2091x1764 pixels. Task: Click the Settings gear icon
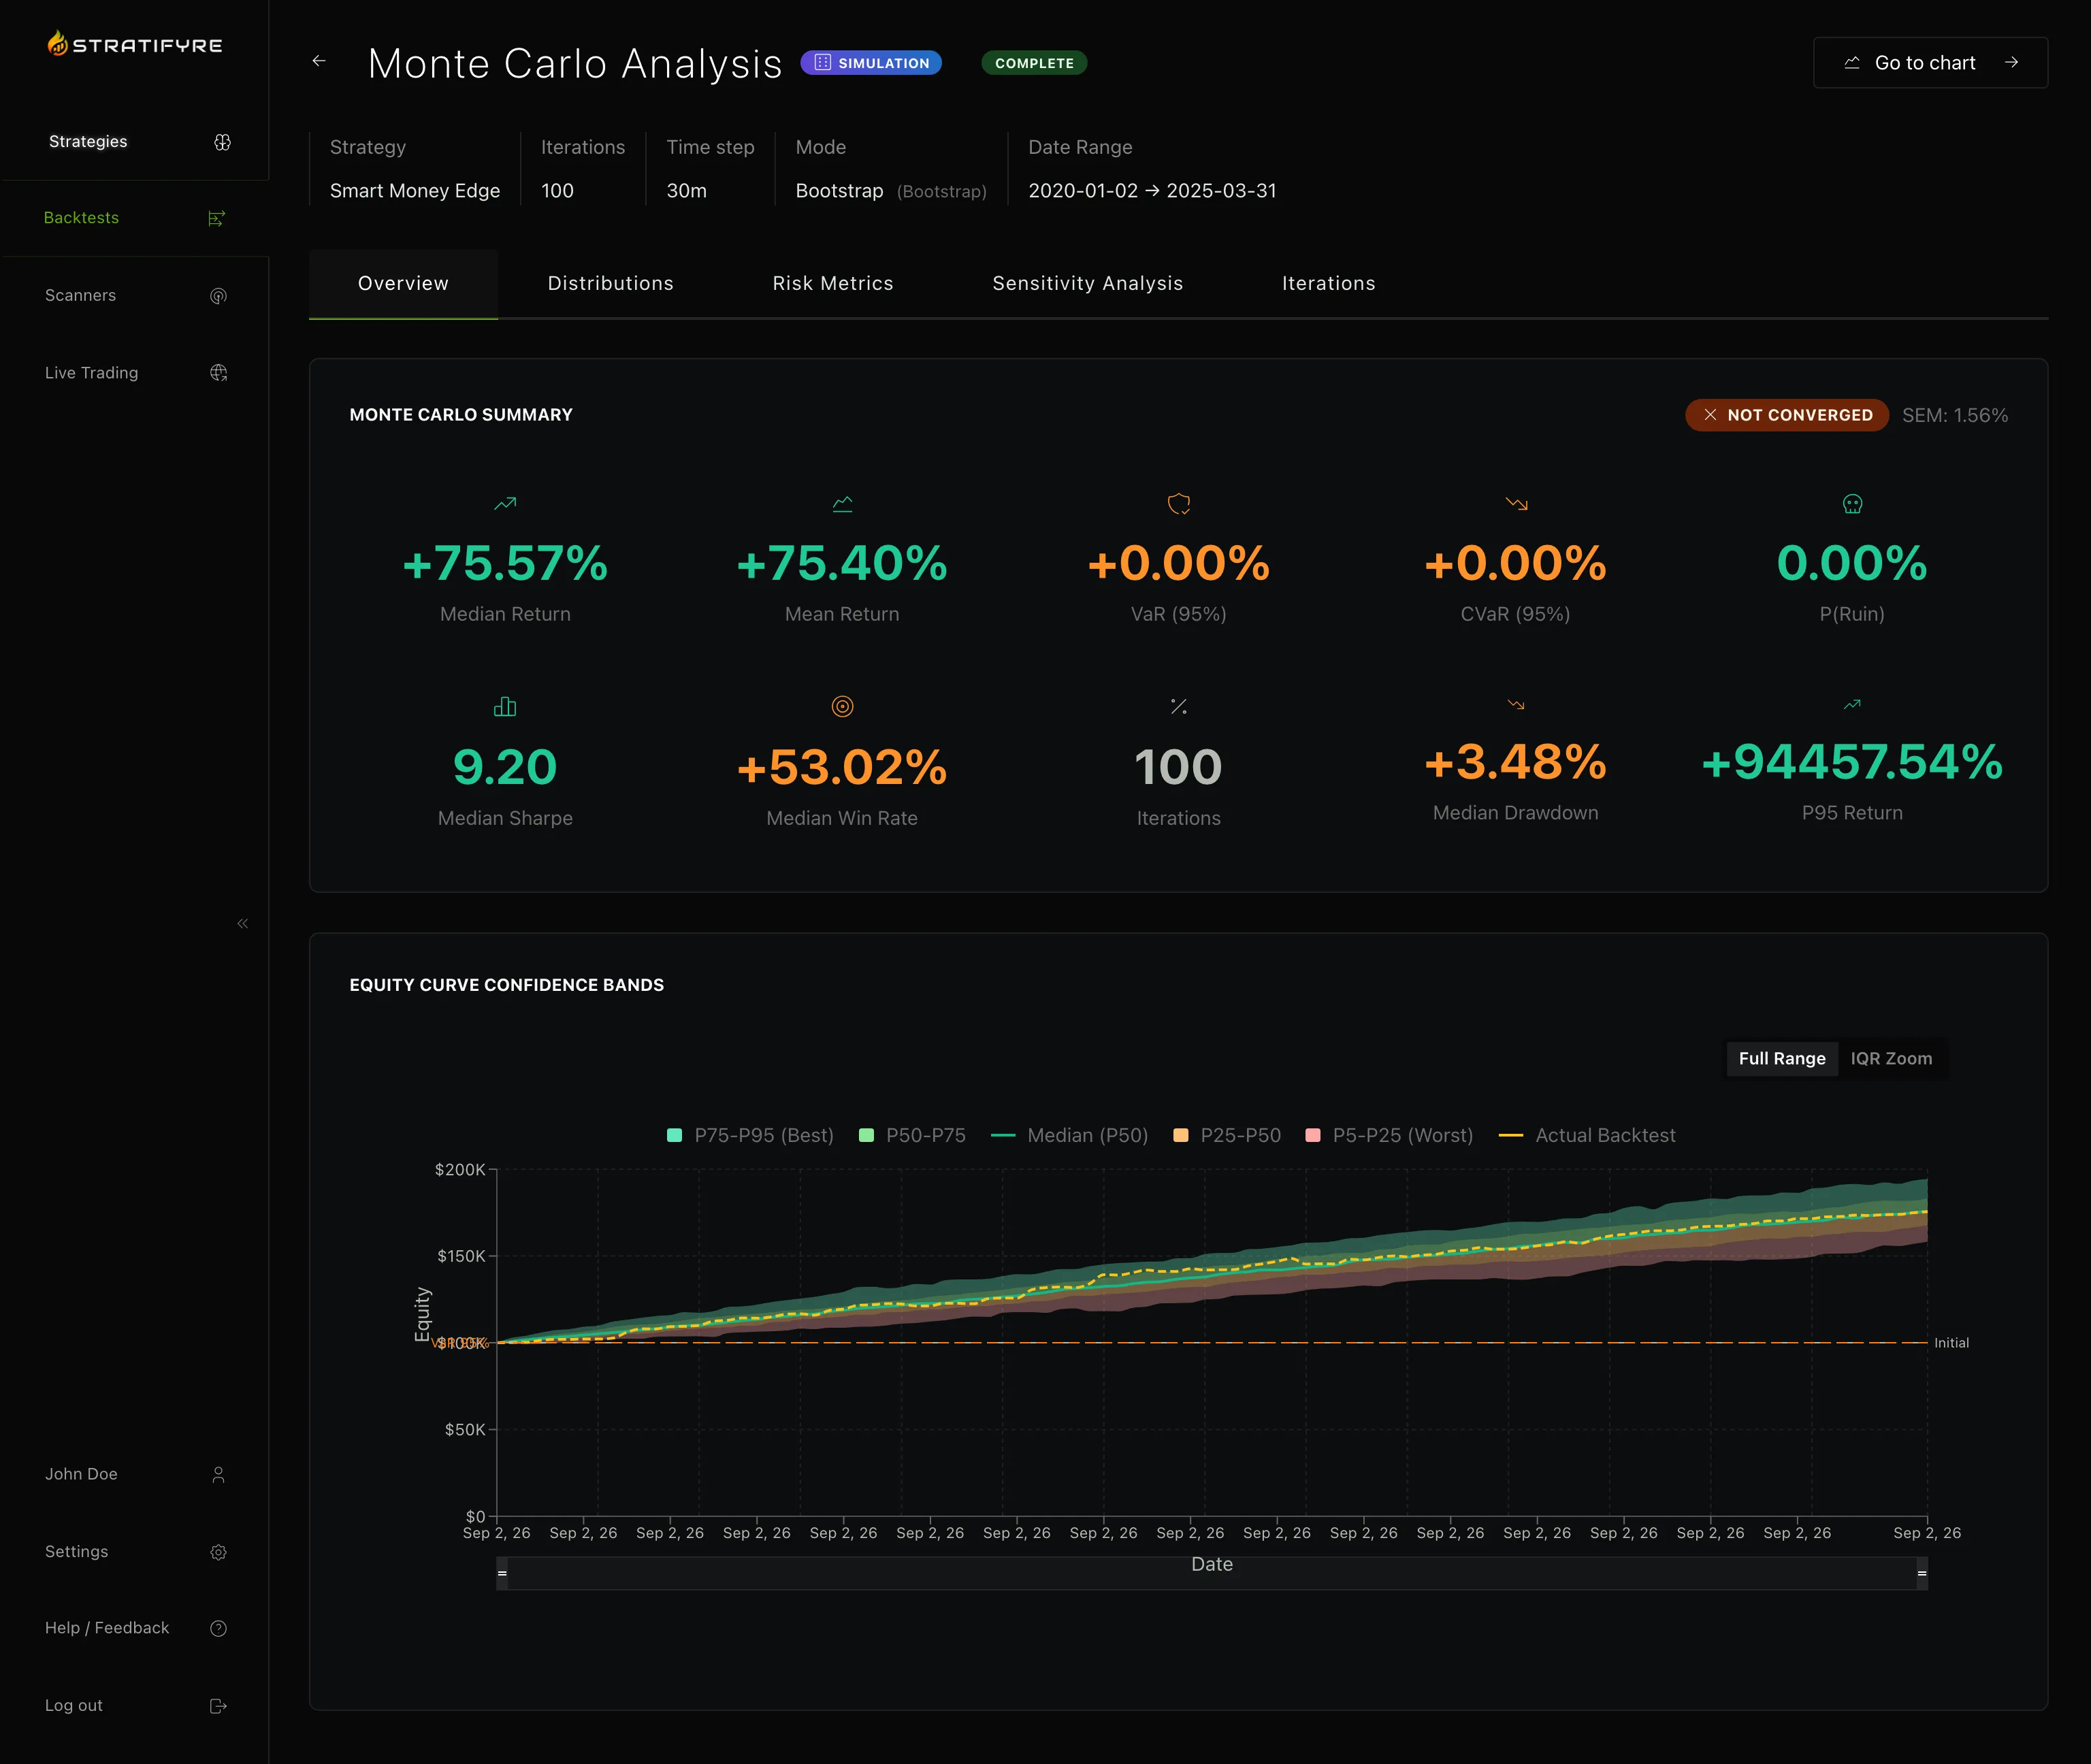[218, 1552]
